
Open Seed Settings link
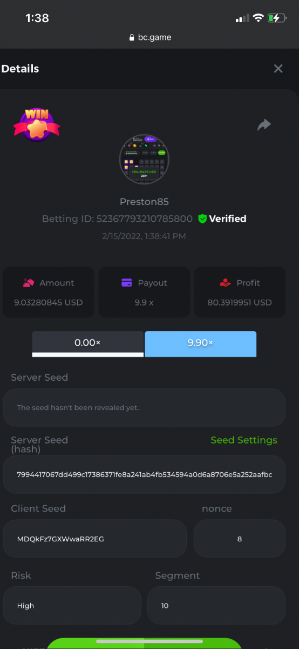(x=244, y=440)
